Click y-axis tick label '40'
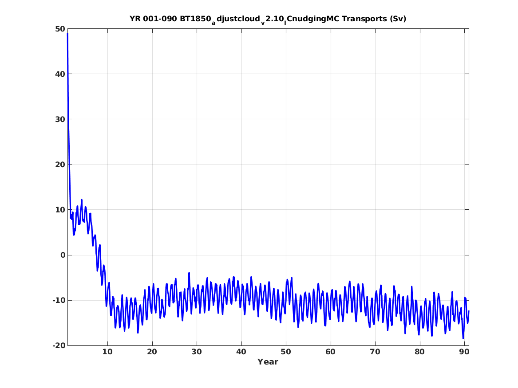 (x=60, y=74)
